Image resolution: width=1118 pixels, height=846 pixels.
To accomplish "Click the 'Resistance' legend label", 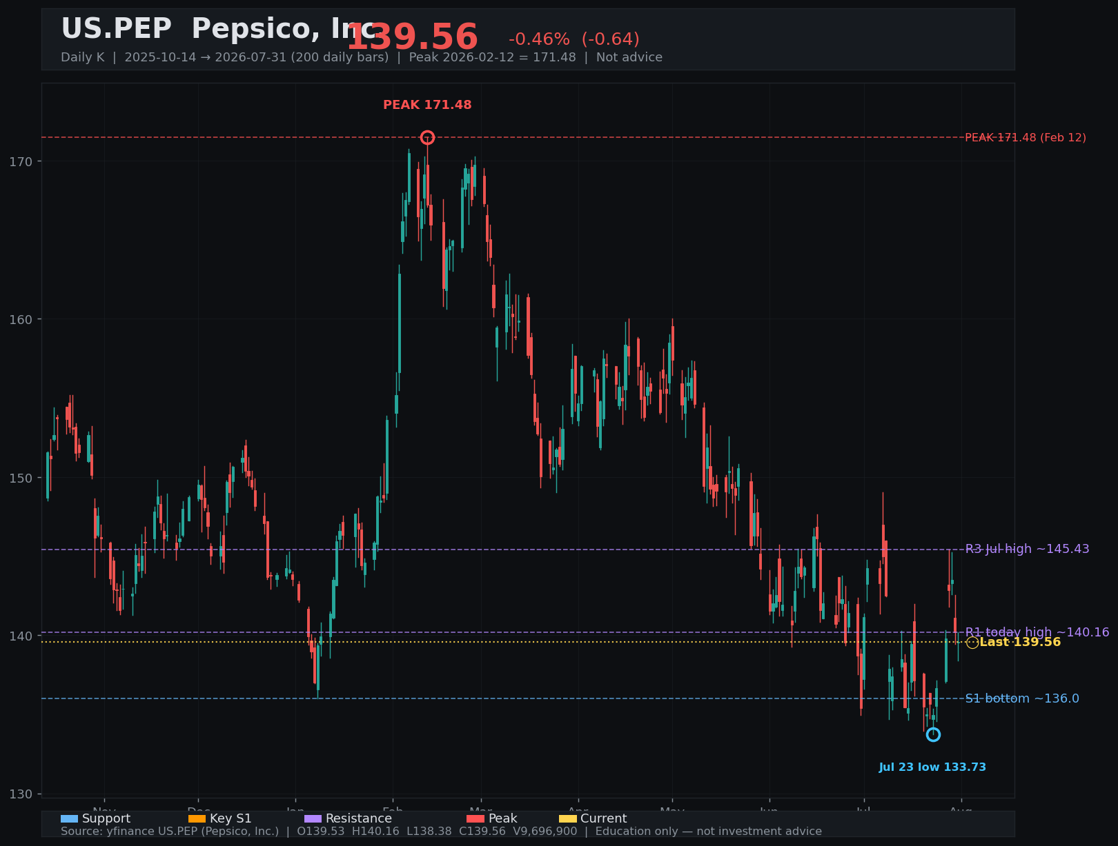I will (x=359, y=818).
